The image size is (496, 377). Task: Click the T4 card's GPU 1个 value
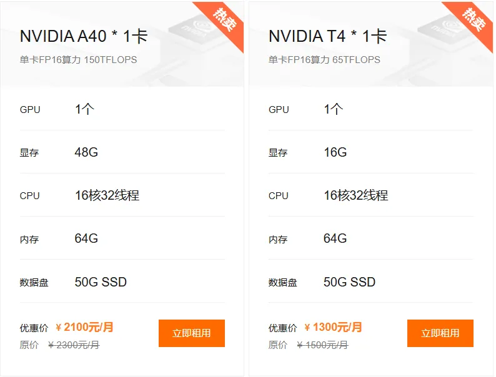point(333,109)
